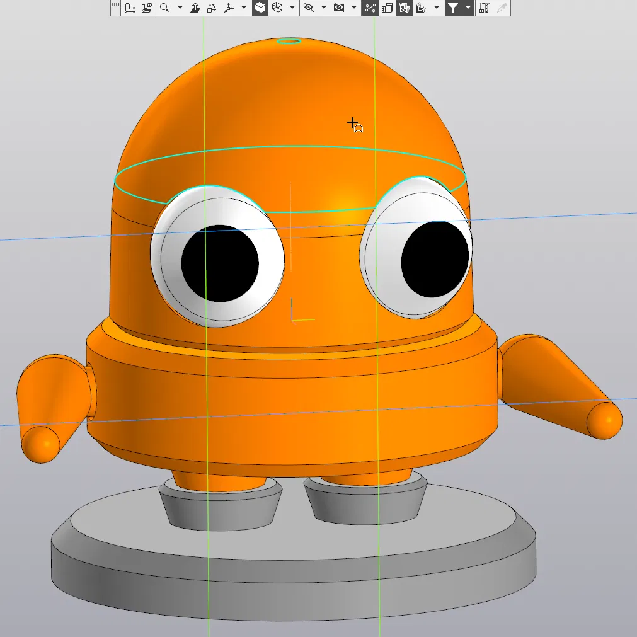The width and height of the screenshot is (637, 637).
Task: Click the dimensions notebook display icon
Action: [387, 8]
